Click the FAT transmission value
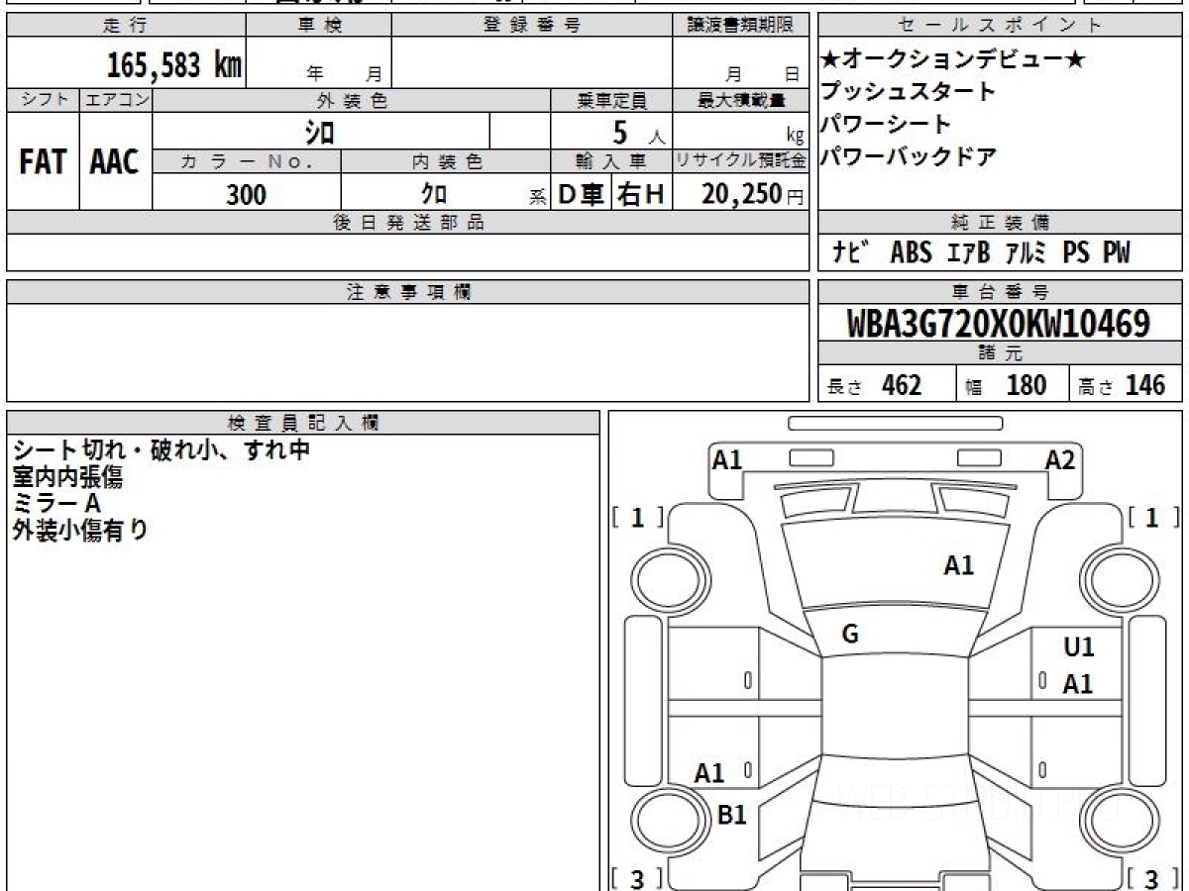This screenshot has height=891, width=1189. pyautogui.click(x=43, y=162)
